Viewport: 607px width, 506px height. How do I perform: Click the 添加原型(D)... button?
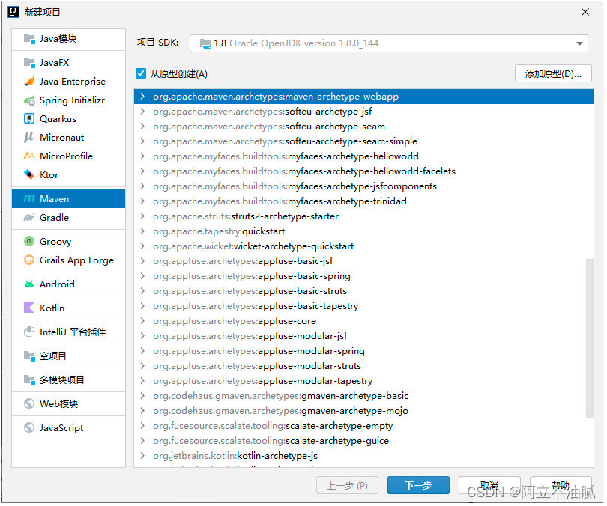[553, 73]
